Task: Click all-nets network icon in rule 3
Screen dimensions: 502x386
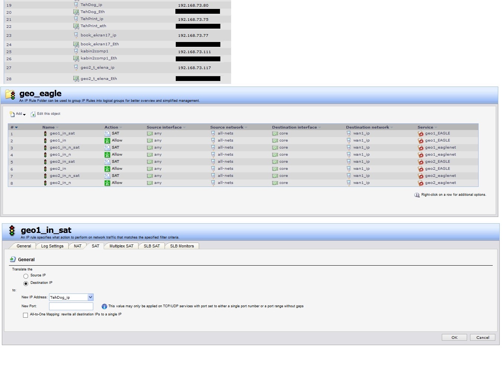Action: tap(213, 147)
